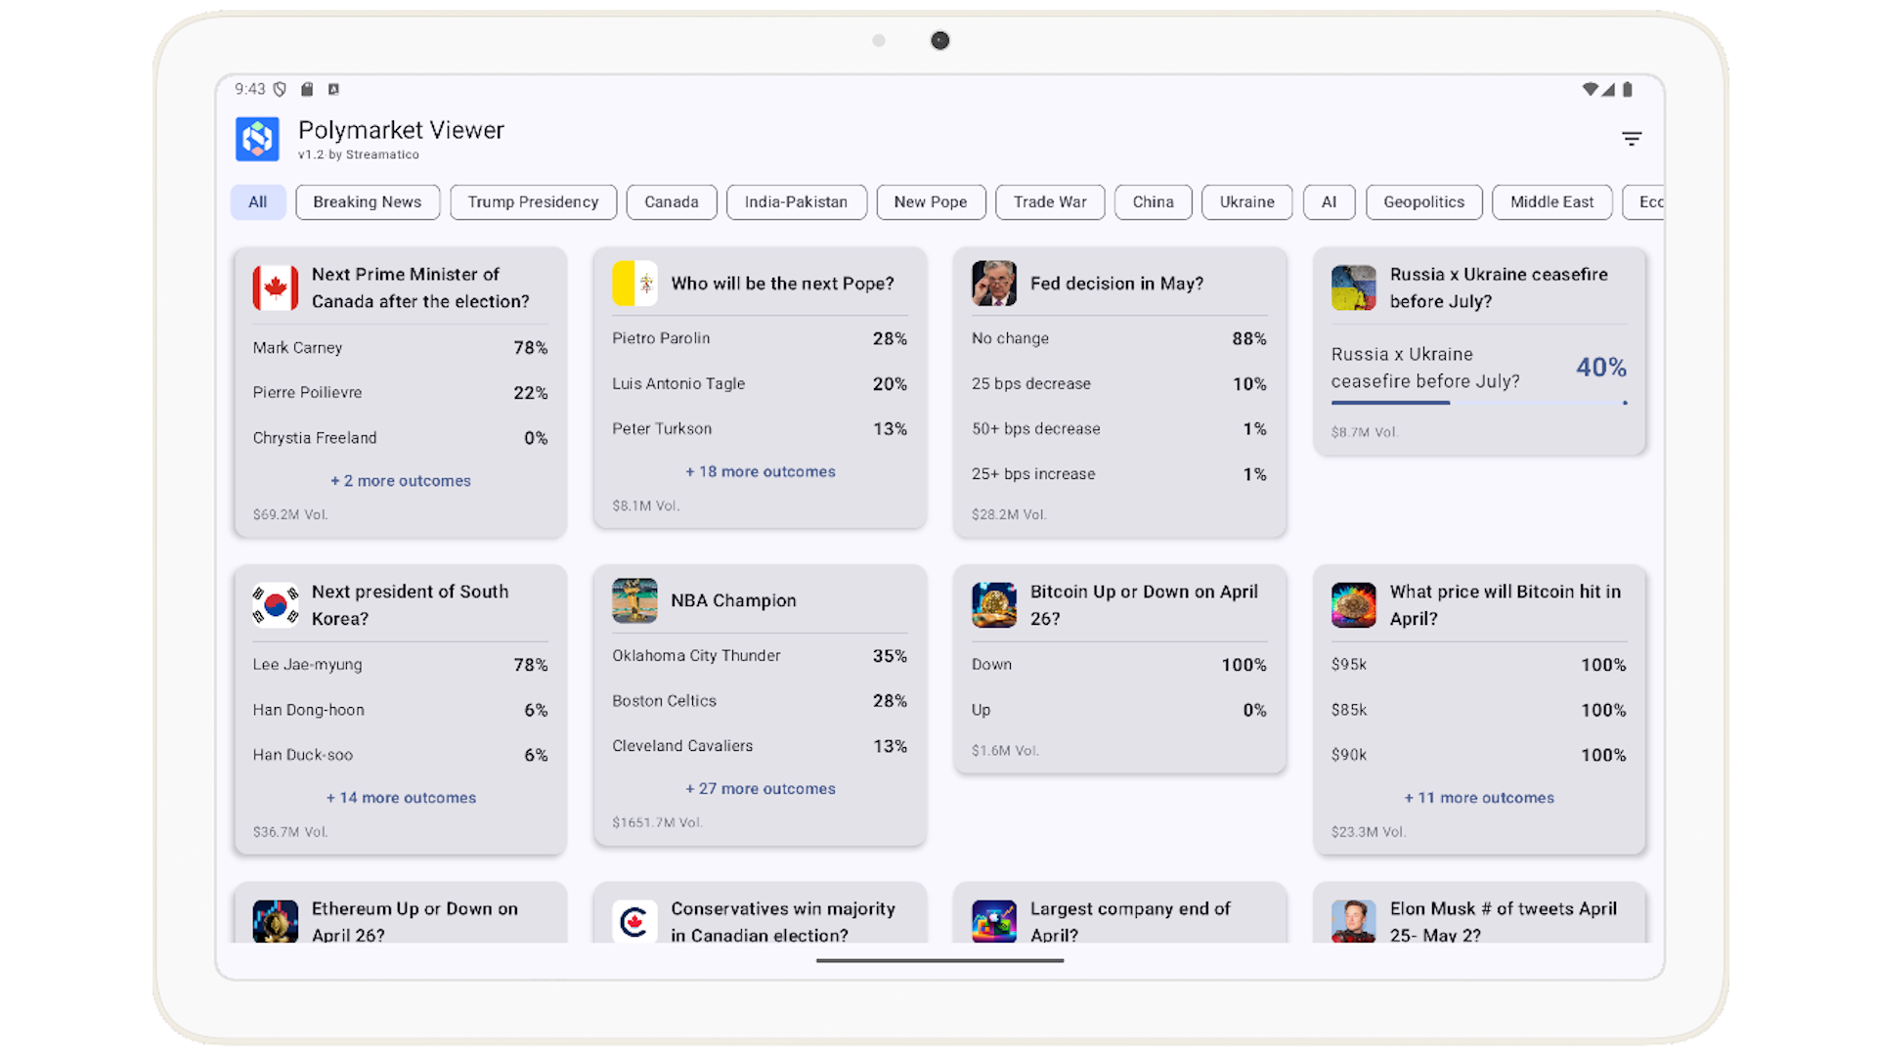Click the South Korea flag icon
The width and height of the screenshot is (1877, 1056).
[x=276, y=605]
